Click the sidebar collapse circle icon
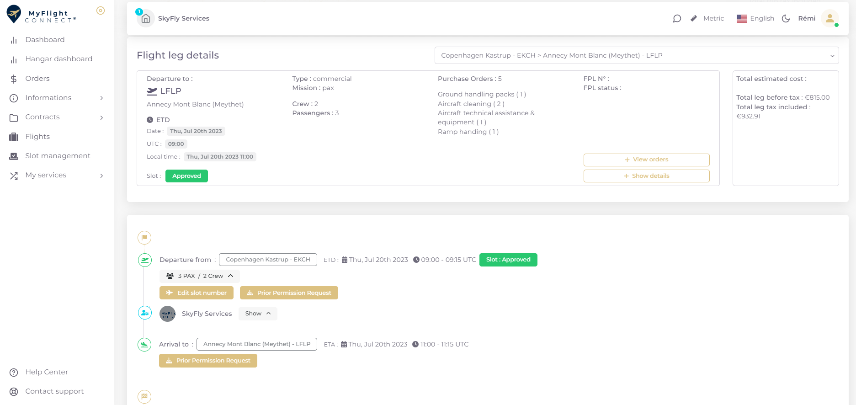 click(x=101, y=11)
